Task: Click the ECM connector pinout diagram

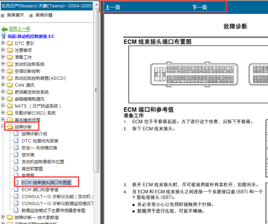Action: [194, 74]
